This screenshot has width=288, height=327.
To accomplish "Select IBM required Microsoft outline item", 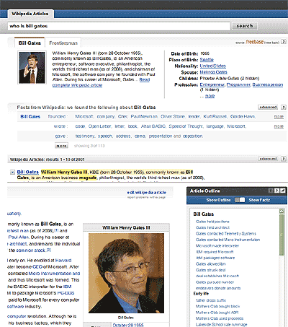I will (x=215, y=252).
